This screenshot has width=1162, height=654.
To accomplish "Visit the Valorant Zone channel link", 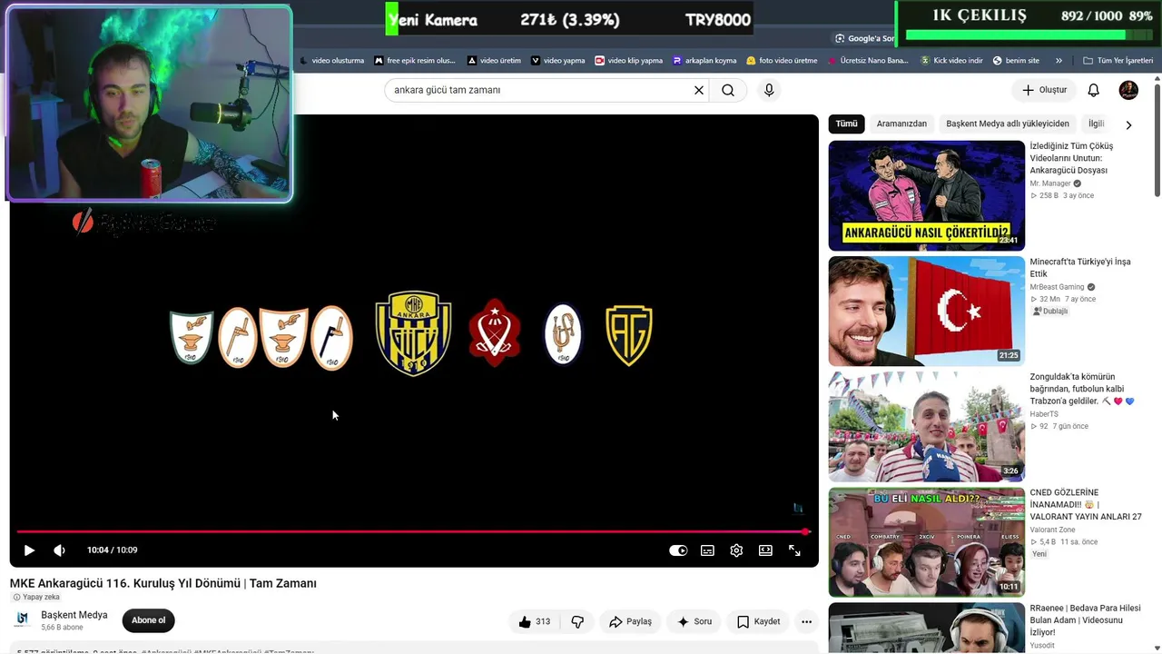I will click(x=1052, y=530).
